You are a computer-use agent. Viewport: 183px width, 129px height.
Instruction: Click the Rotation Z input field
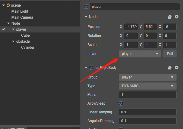tap(169, 36)
